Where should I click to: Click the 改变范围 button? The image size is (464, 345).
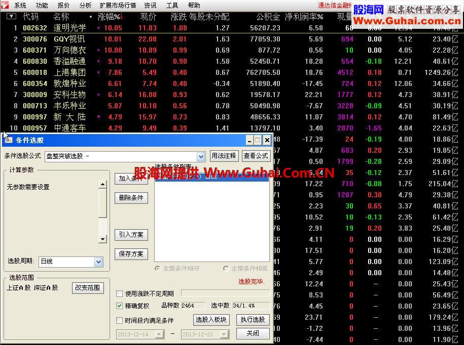click(x=88, y=288)
